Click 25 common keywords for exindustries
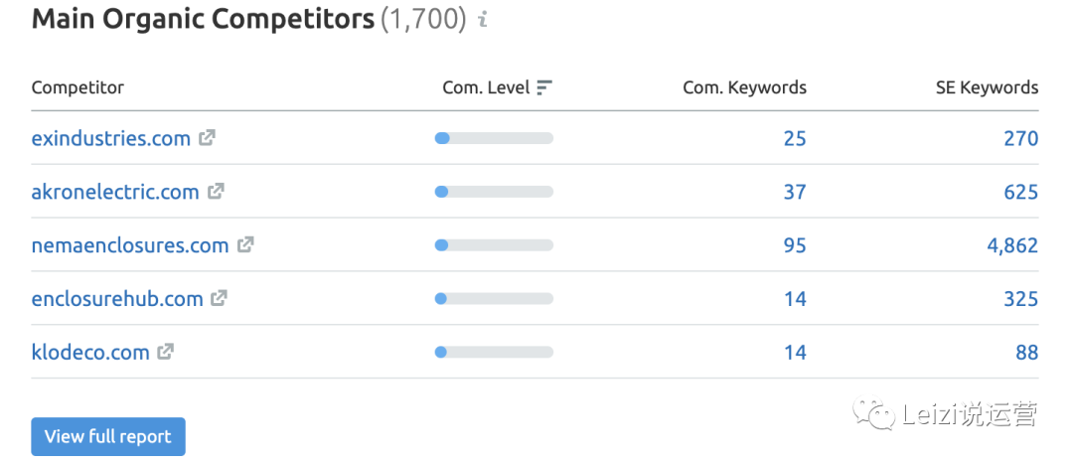This screenshot has width=1073, height=462. tap(795, 138)
